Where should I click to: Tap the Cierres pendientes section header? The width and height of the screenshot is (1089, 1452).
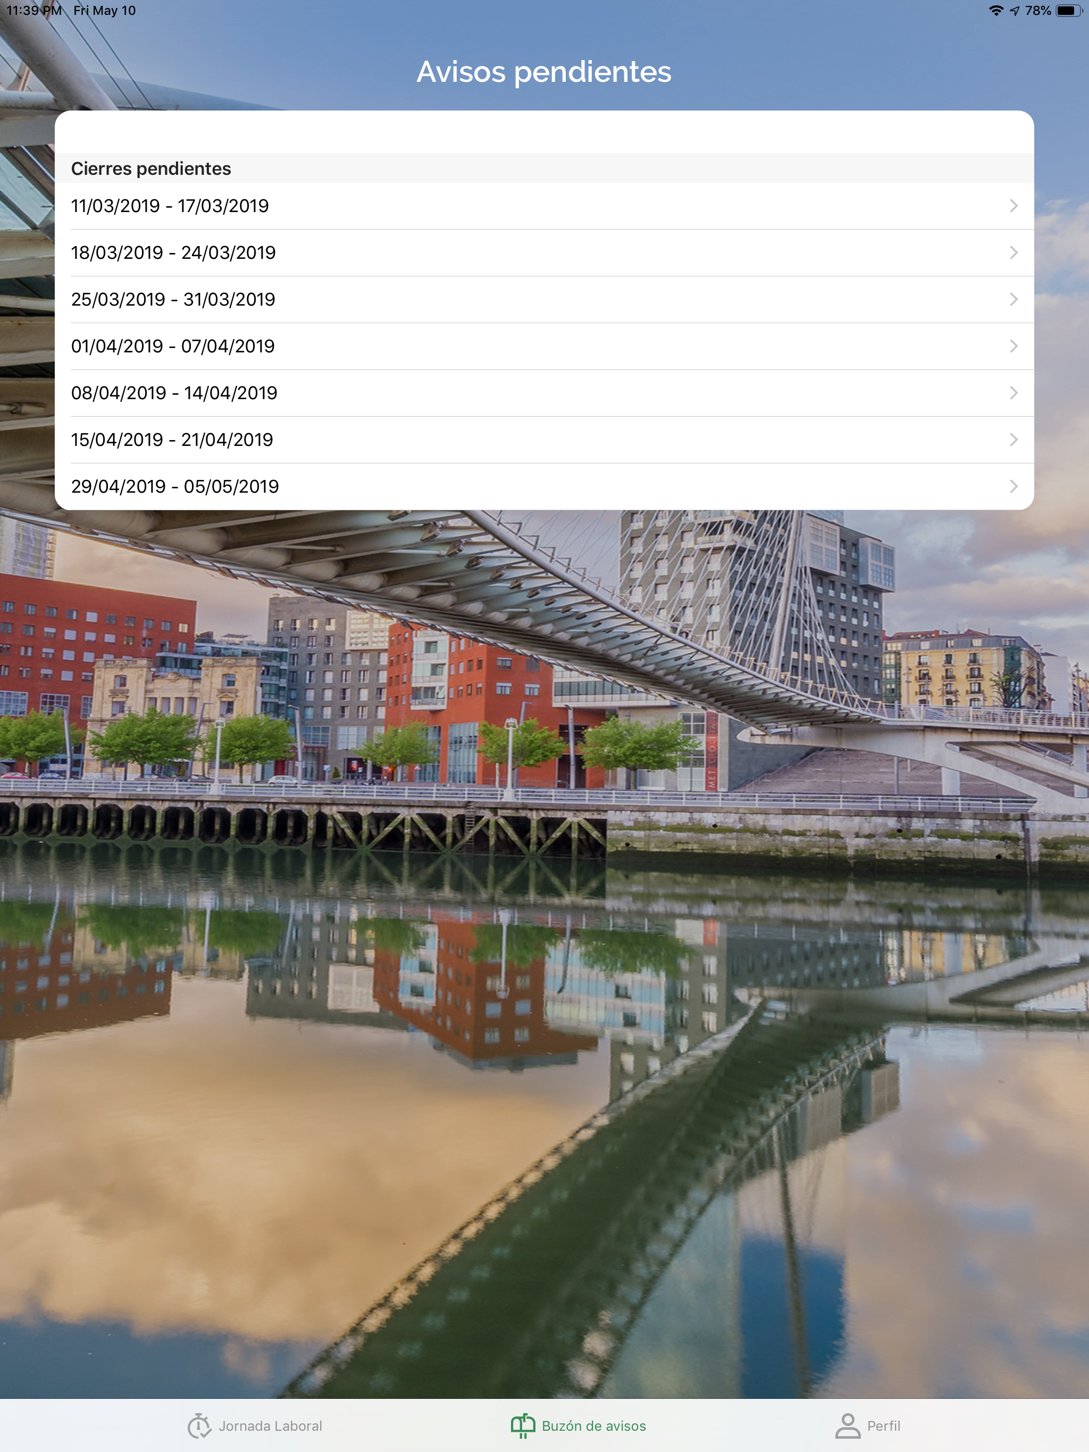click(151, 168)
